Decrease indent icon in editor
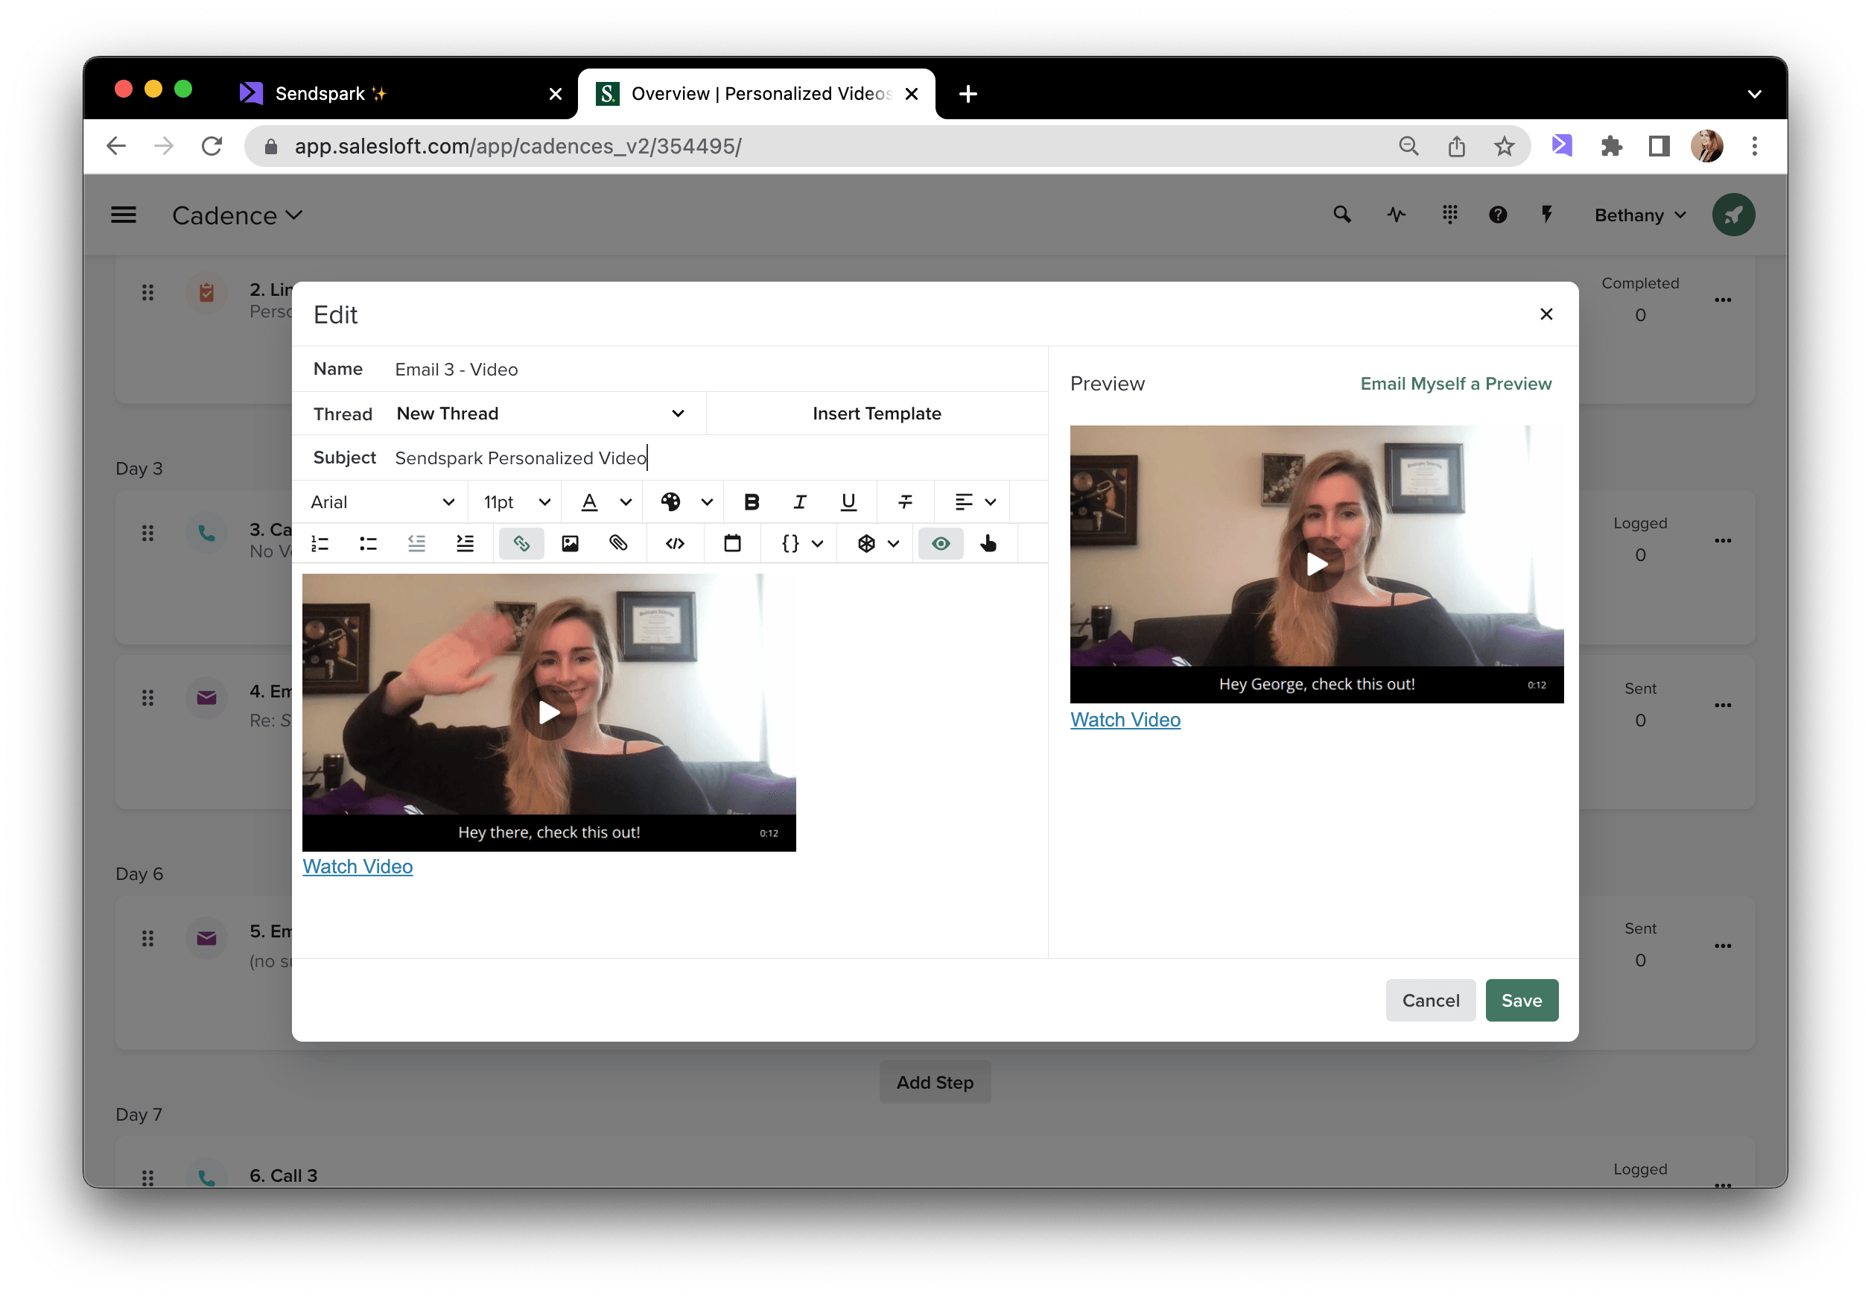 416,543
